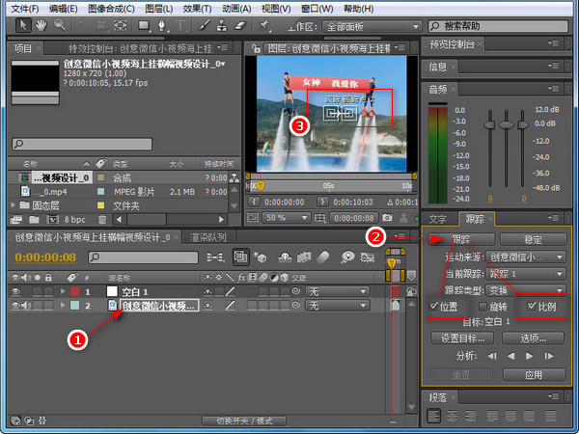Open the 动画(A) menu

[236, 9]
